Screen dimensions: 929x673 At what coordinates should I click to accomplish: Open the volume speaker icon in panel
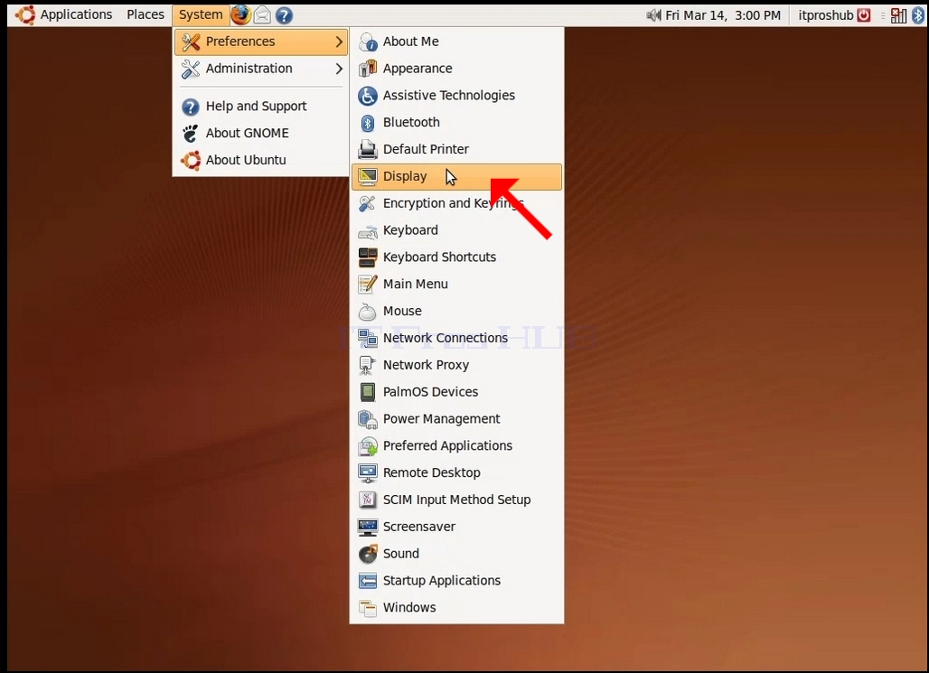(652, 14)
